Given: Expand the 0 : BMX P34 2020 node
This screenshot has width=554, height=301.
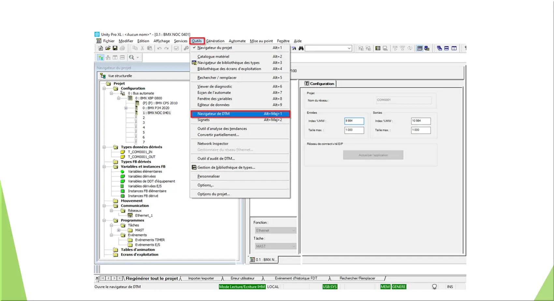Looking at the screenshot, I should pyautogui.click(x=126, y=108).
